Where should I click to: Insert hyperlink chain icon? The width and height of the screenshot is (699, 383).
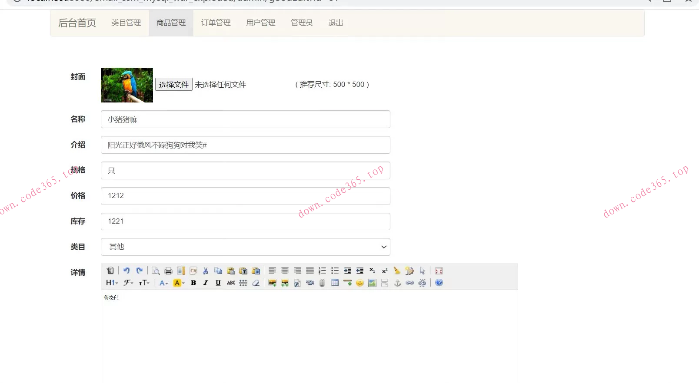409,283
